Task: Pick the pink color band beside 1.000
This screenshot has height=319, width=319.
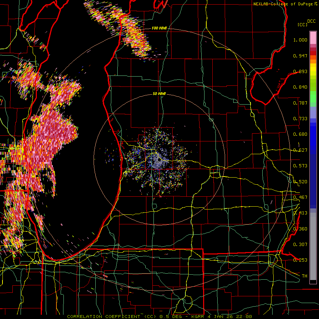Action: pos(313,38)
